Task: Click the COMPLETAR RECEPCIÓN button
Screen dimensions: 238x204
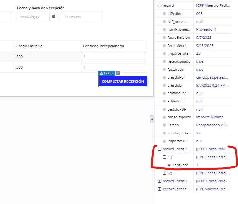Action: point(123,81)
